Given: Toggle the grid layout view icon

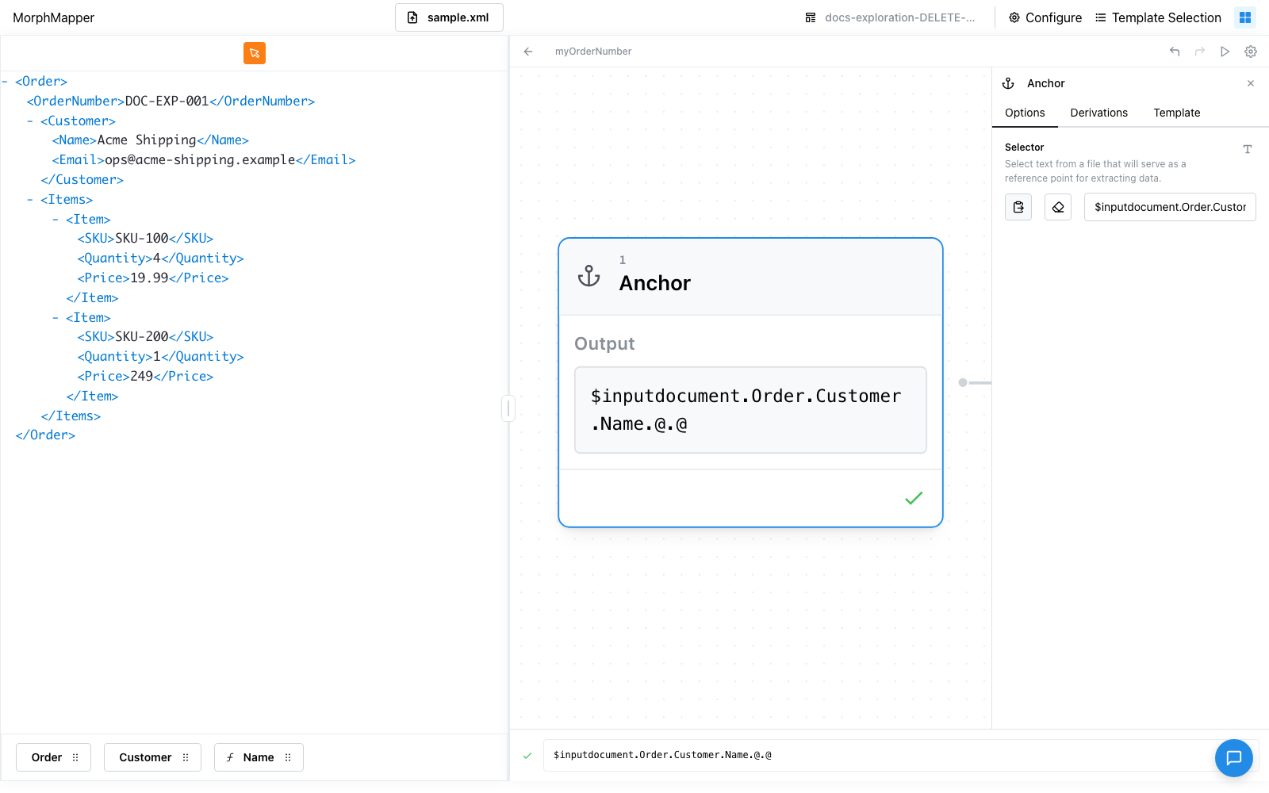Looking at the screenshot, I should pyautogui.click(x=1245, y=17).
